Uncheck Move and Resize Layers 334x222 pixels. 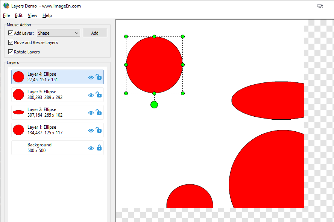click(11, 43)
